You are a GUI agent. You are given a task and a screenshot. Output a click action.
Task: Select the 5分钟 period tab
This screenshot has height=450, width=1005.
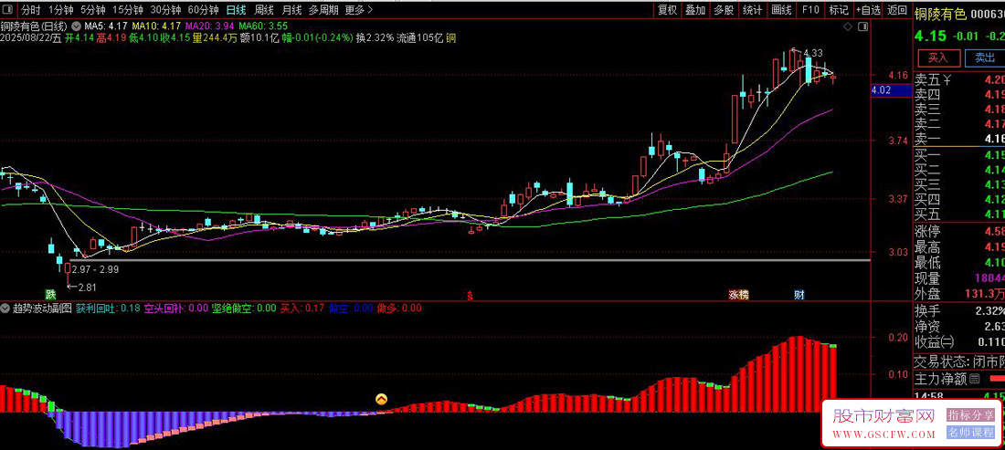coord(93,10)
